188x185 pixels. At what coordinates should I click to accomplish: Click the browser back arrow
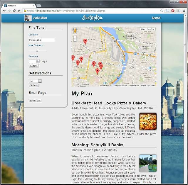4,11
